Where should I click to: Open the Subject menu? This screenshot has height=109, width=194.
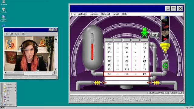(x=105, y=14)
